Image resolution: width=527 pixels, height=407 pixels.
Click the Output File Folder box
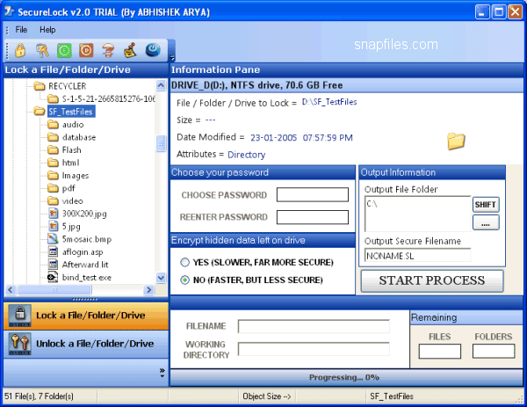tap(418, 214)
